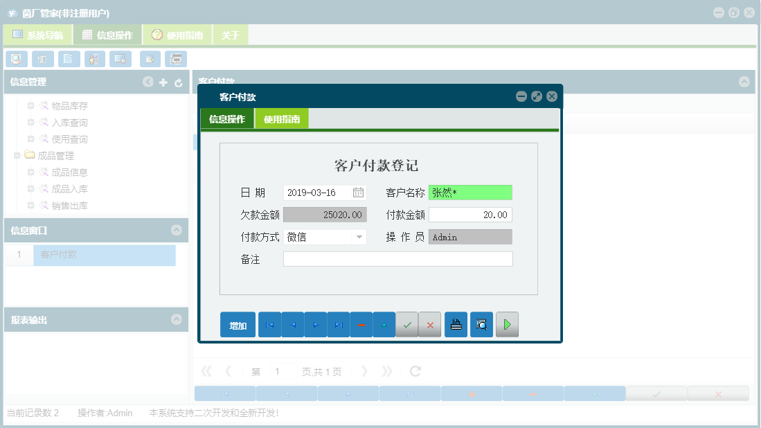Jump to last record with the ▶| icon
This screenshot has height=428, width=761.
(338, 324)
